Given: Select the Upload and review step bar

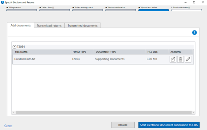Looking at the screenshot, I should click(154, 10).
